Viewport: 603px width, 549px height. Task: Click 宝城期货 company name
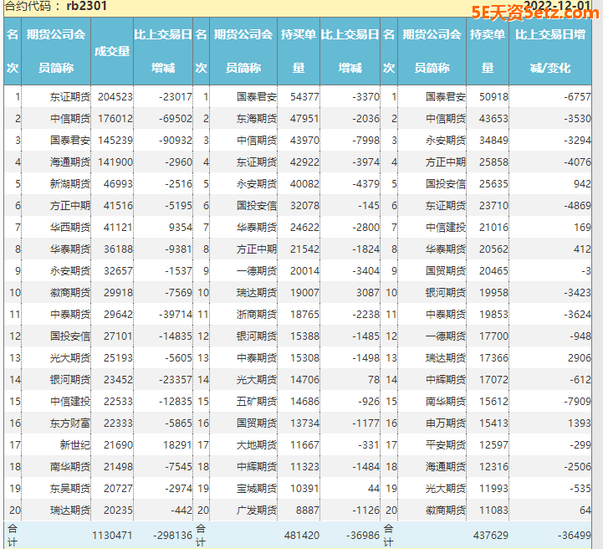[x=257, y=489]
